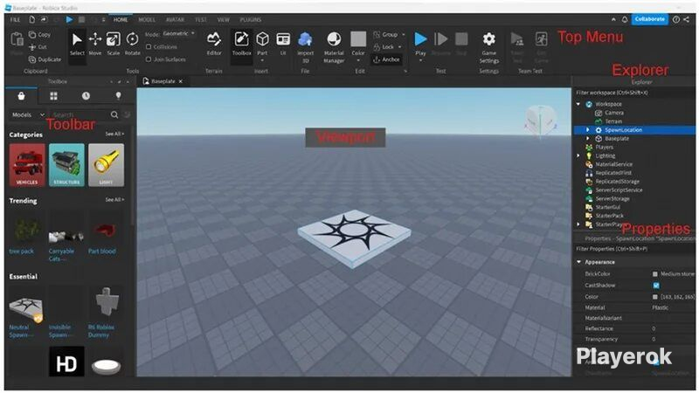Collapse the Appearance properties section

pyautogui.click(x=578, y=262)
